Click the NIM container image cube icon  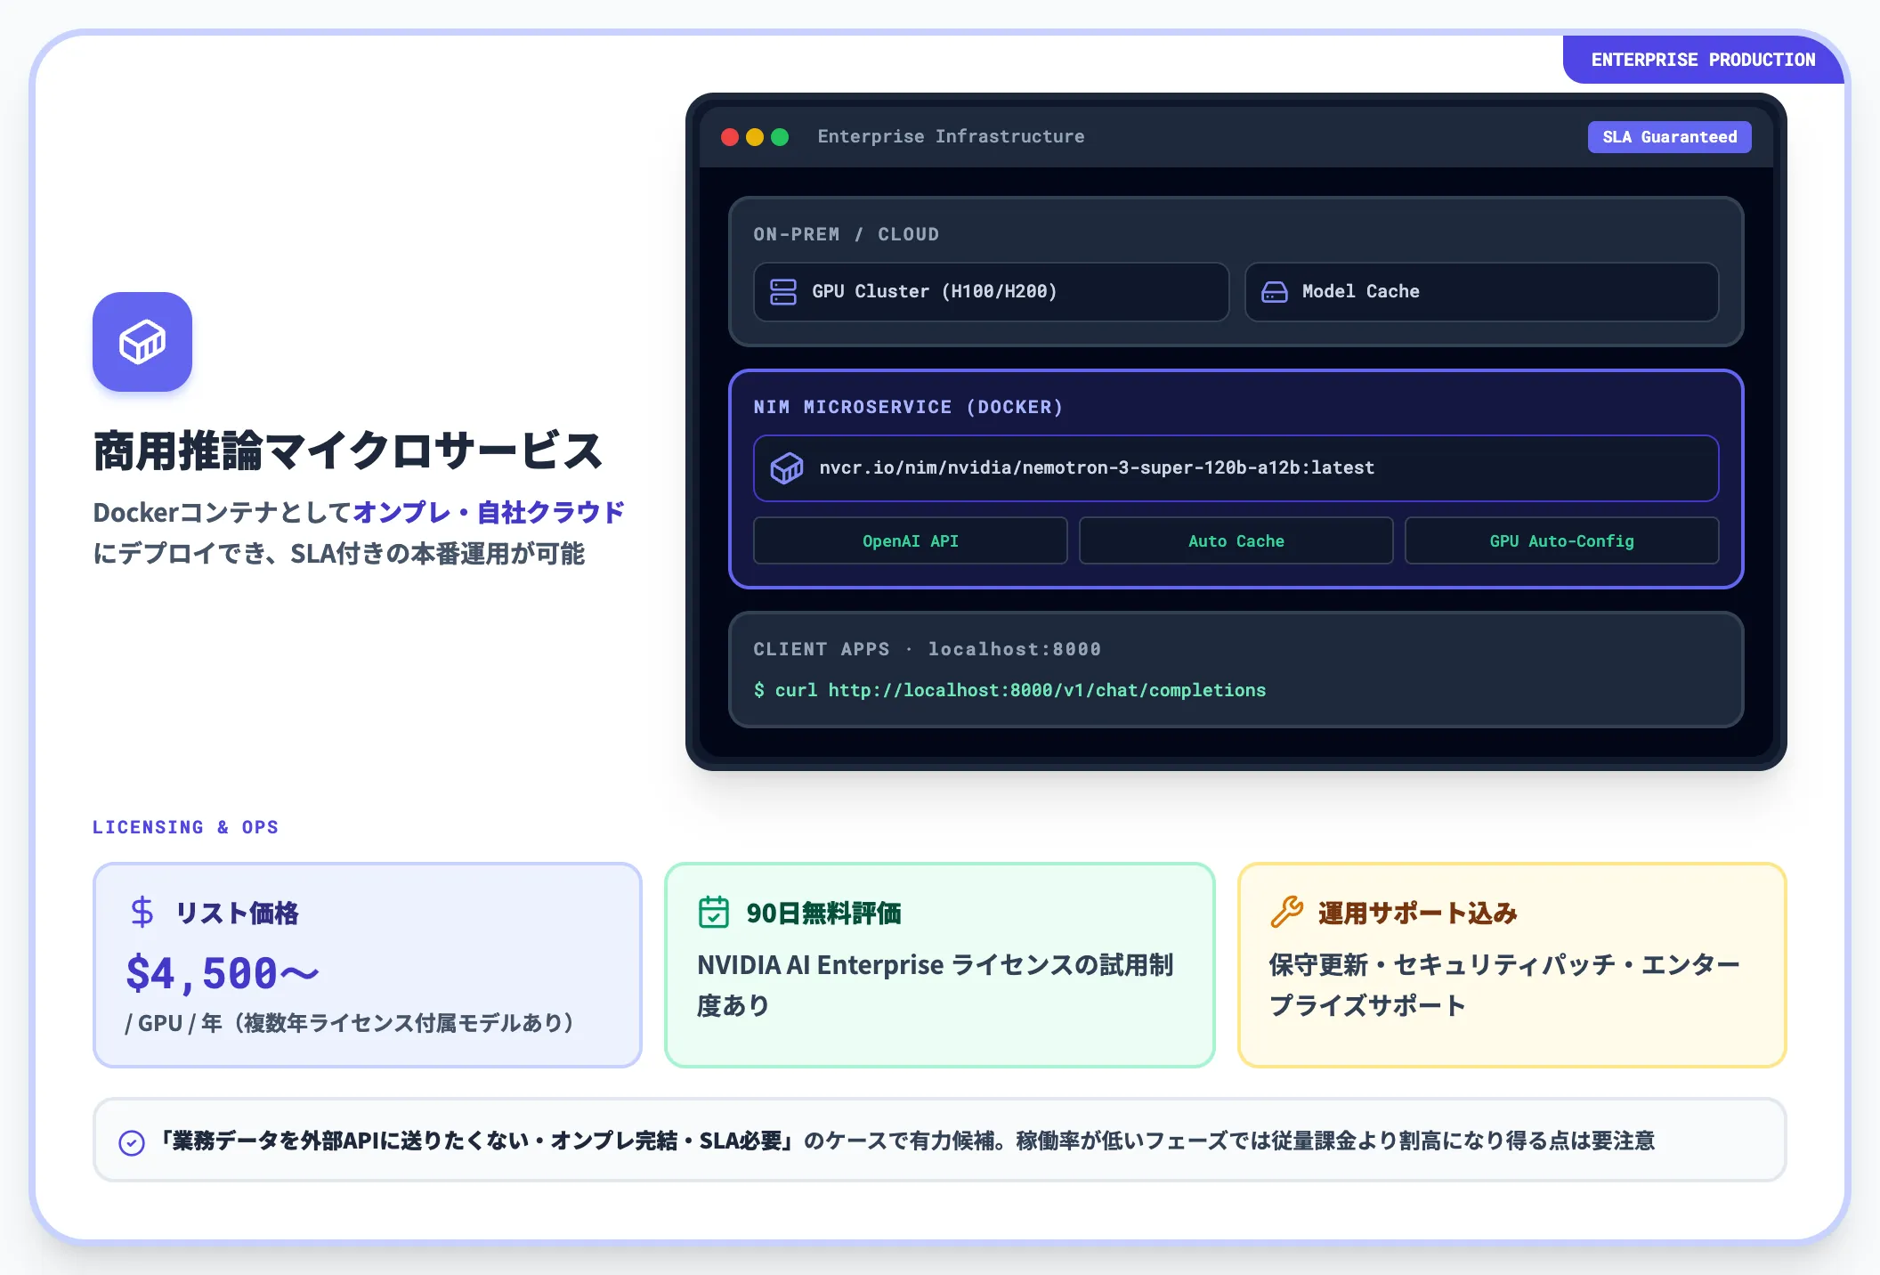click(787, 468)
